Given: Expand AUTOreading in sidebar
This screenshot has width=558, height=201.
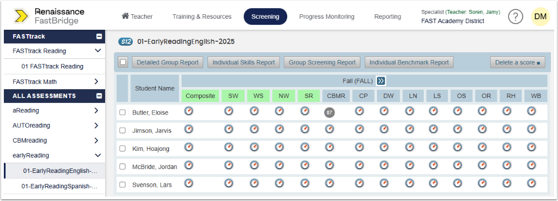Looking at the screenshot, I should (96, 126).
